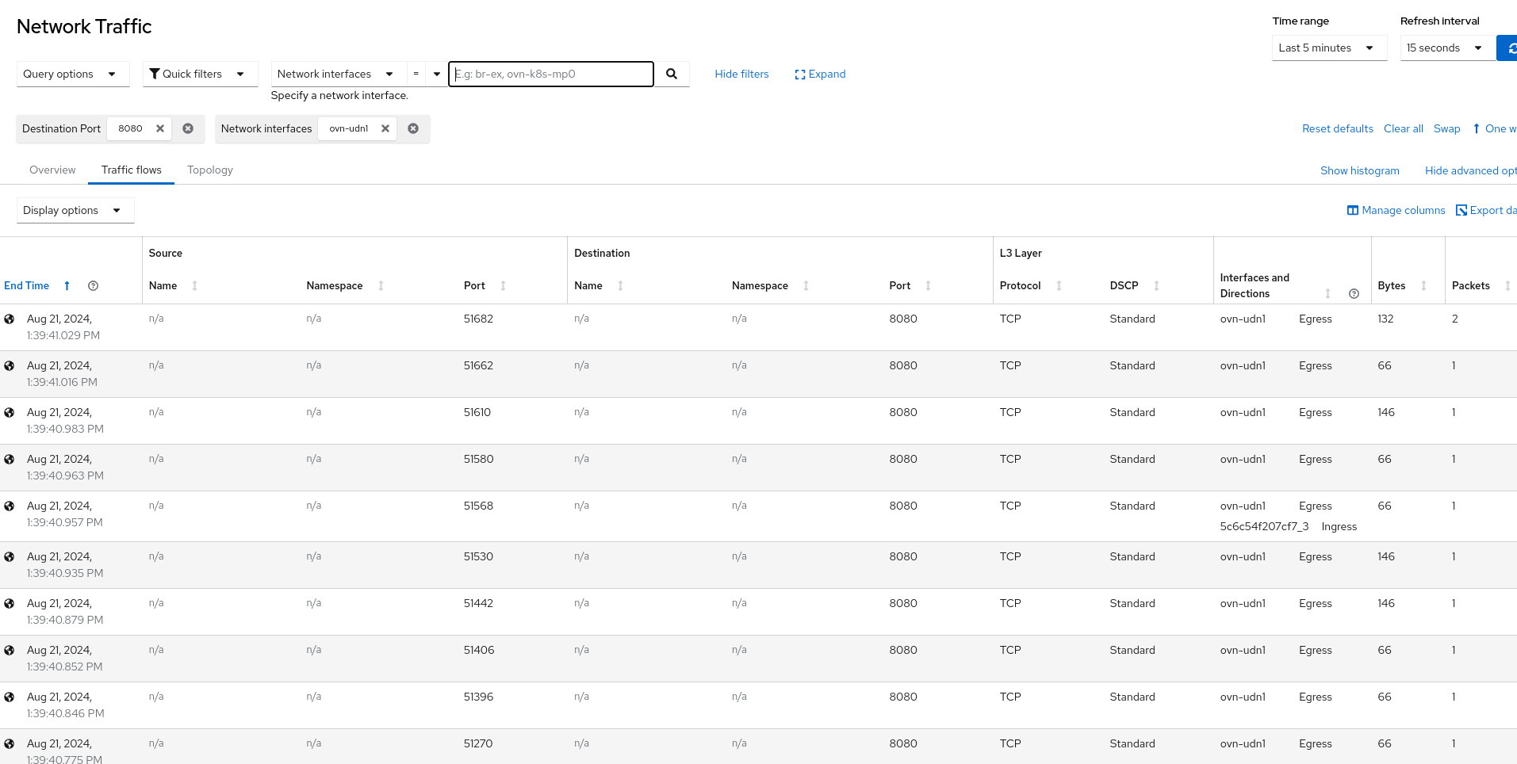Open the Quick filters dropdown

click(x=200, y=74)
